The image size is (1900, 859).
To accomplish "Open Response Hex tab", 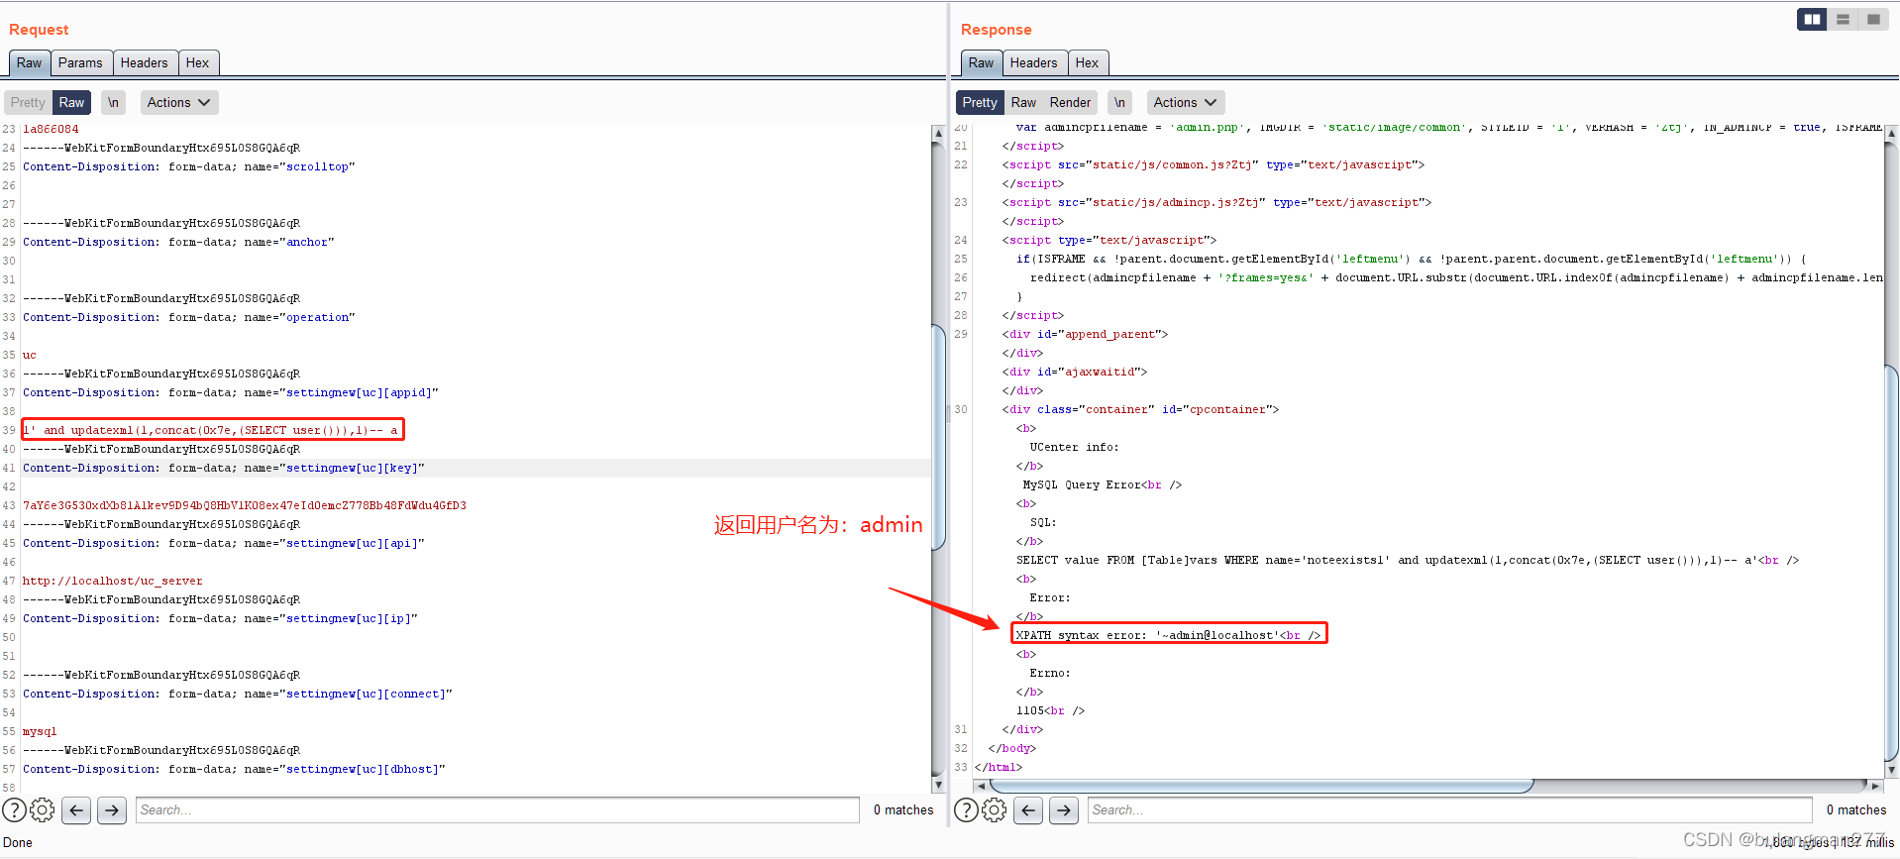I will (x=1088, y=62).
